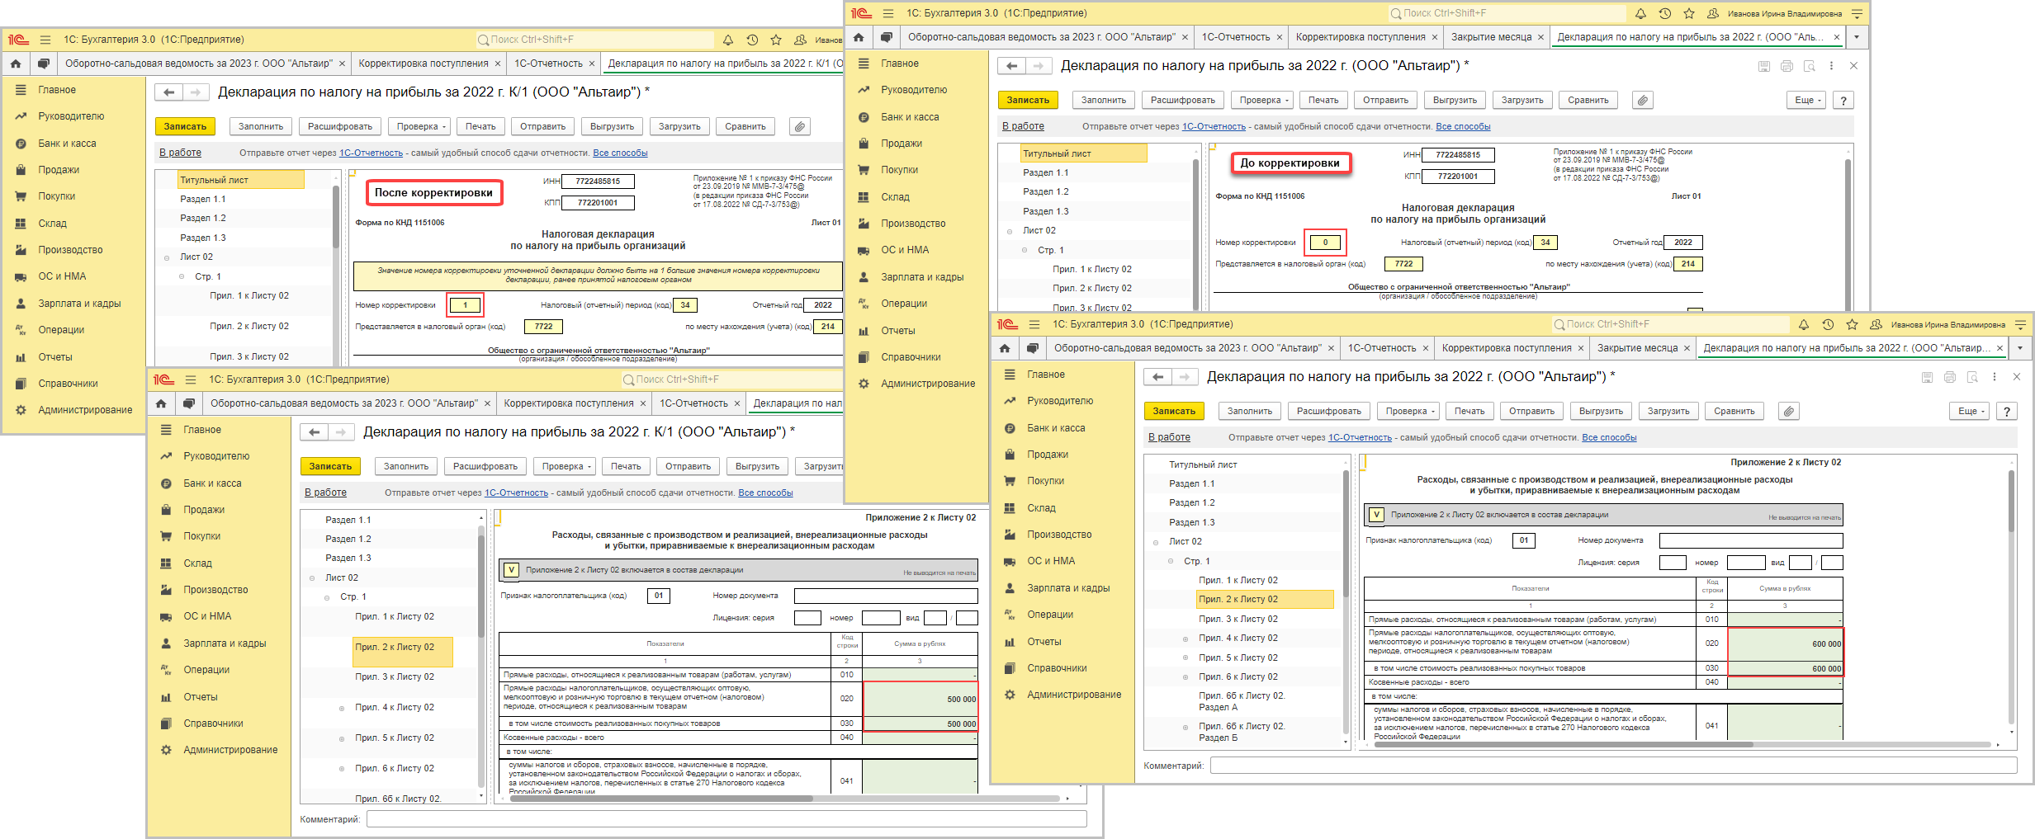Click favorites star in the До корректировки window
Image resolution: width=2035 pixels, height=839 pixels.
(1689, 13)
